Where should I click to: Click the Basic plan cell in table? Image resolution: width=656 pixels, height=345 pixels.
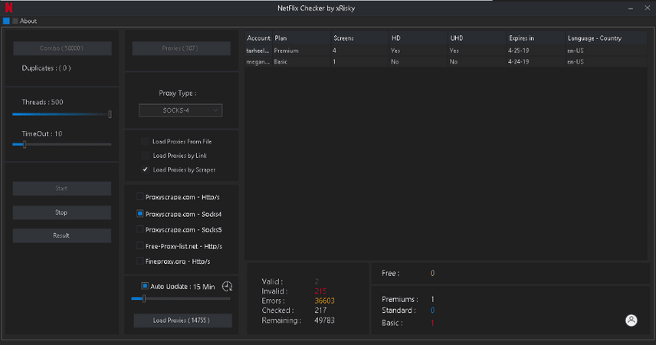pos(302,61)
